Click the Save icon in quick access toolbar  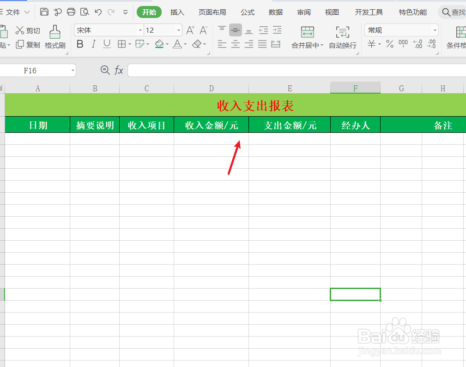pyautogui.click(x=44, y=12)
